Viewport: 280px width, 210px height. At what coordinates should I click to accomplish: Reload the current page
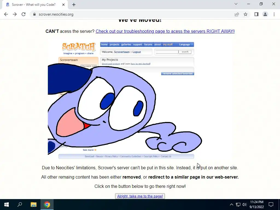(24, 14)
